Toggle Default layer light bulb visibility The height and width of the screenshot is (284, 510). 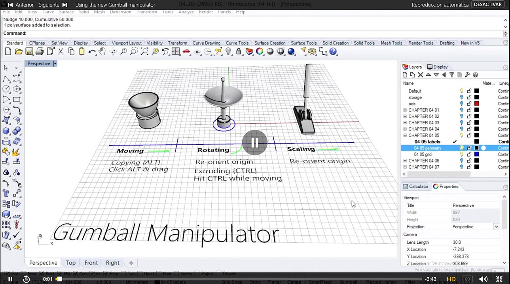(x=461, y=91)
